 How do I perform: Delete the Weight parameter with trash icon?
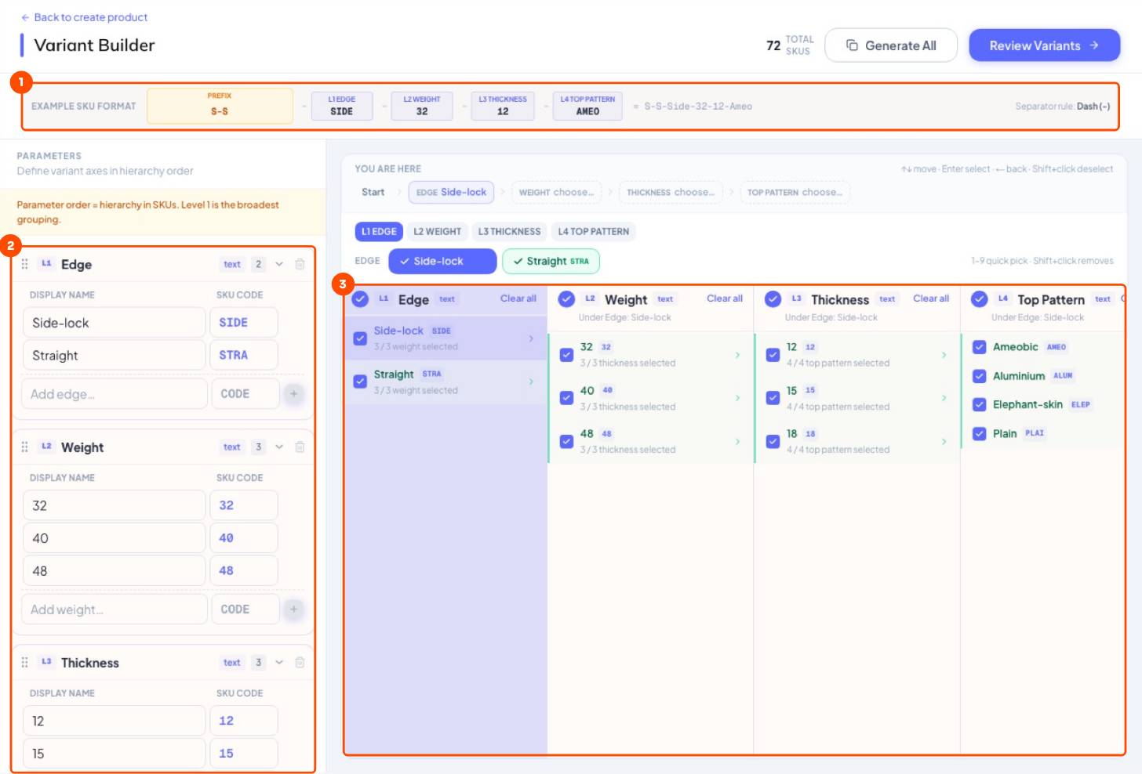coord(300,447)
